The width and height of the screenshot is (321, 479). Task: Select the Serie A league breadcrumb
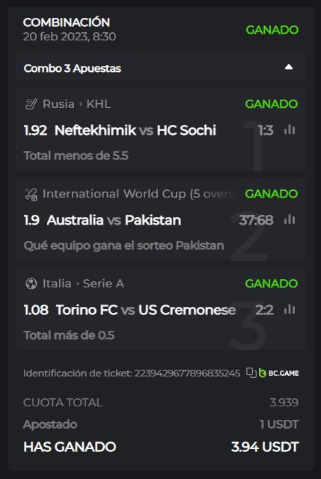tap(103, 284)
